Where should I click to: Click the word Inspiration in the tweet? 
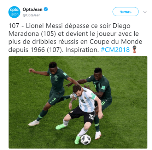tap(82, 50)
